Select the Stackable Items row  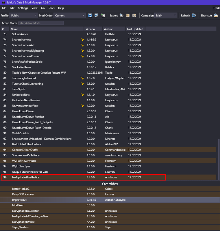108,67
